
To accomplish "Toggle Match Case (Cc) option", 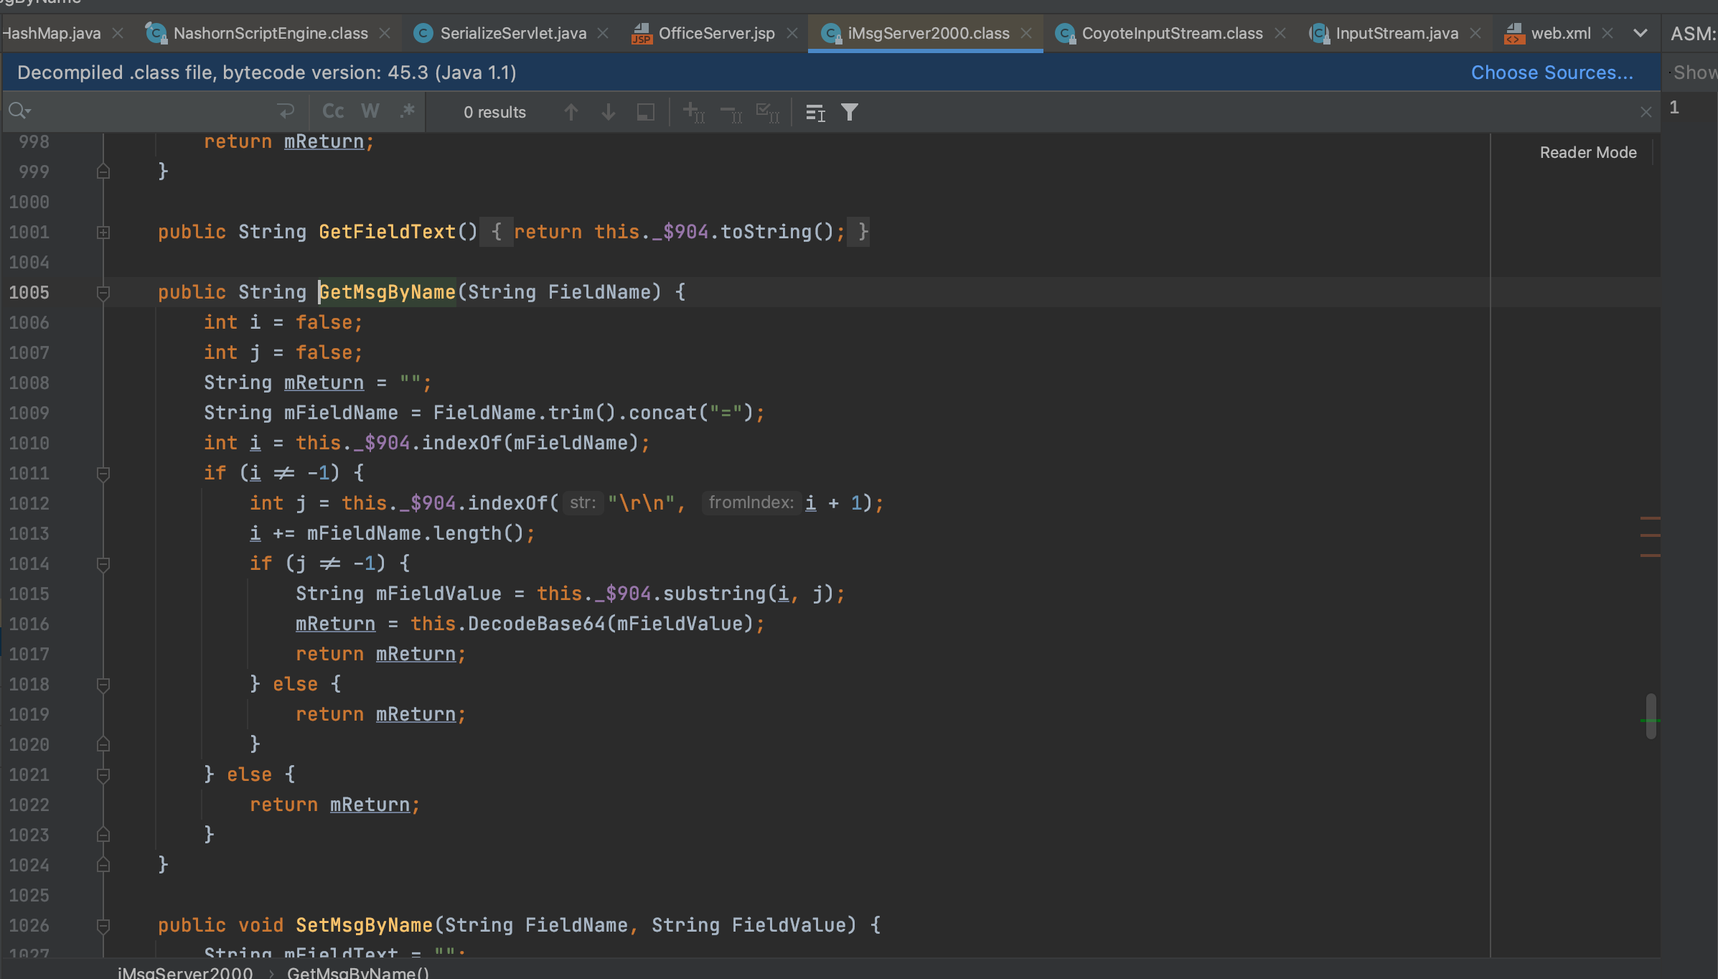I will 333,111.
